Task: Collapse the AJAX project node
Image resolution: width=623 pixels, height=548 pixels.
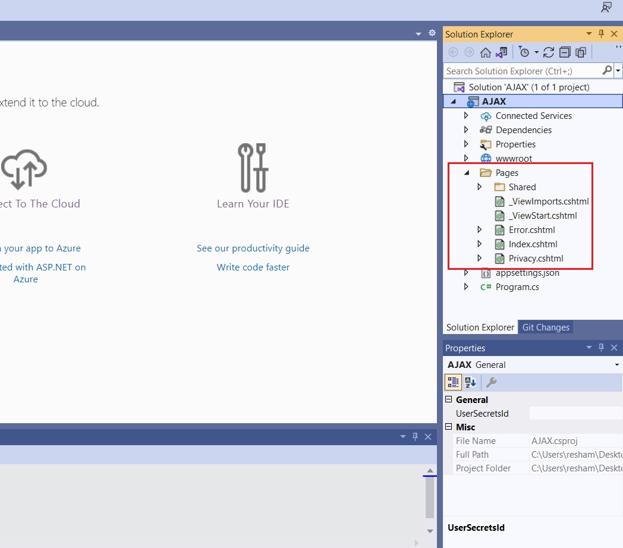Action: click(x=454, y=102)
